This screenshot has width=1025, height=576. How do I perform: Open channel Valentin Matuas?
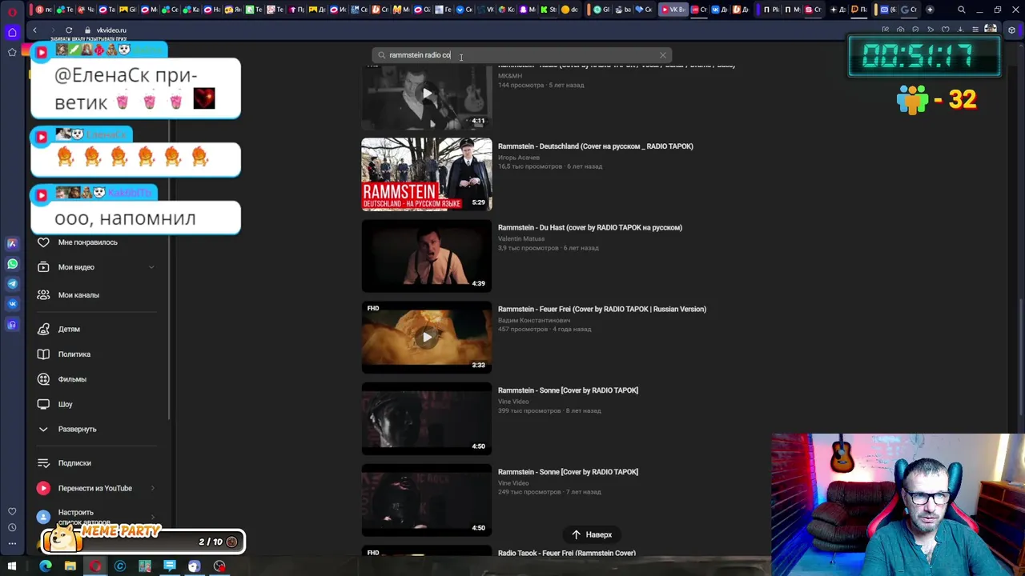click(521, 238)
